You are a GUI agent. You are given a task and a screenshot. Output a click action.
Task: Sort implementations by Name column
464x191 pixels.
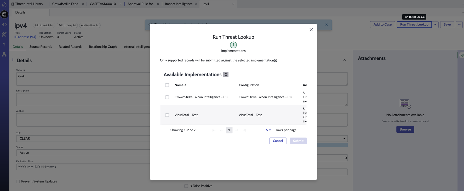click(180, 85)
